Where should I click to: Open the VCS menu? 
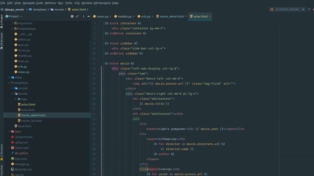77,3
